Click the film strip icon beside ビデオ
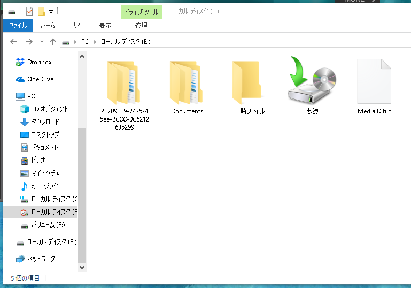Viewport: 411px width, 288px height. tap(25, 161)
